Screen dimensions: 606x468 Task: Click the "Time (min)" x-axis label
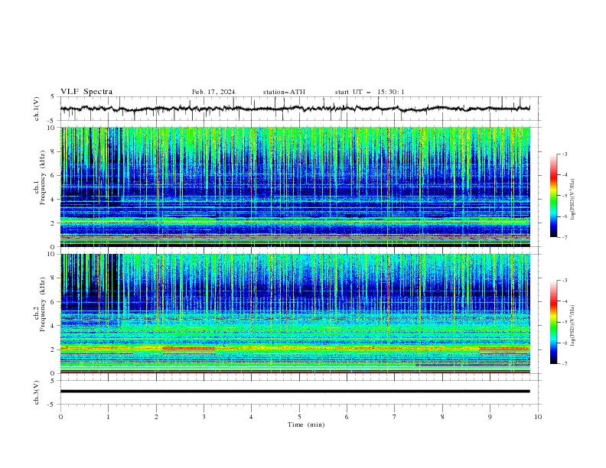click(306, 424)
